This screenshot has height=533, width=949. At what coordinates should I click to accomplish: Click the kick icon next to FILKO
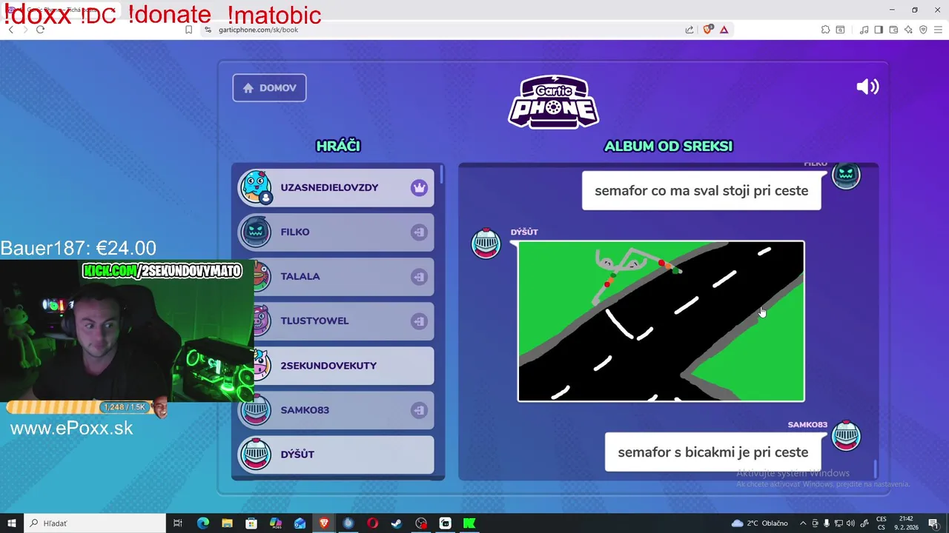click(419, 232)
